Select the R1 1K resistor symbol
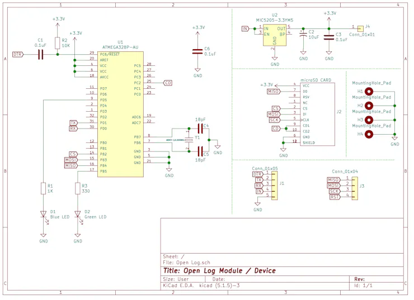This screenshot has height=300, width=414. point(43,188)
